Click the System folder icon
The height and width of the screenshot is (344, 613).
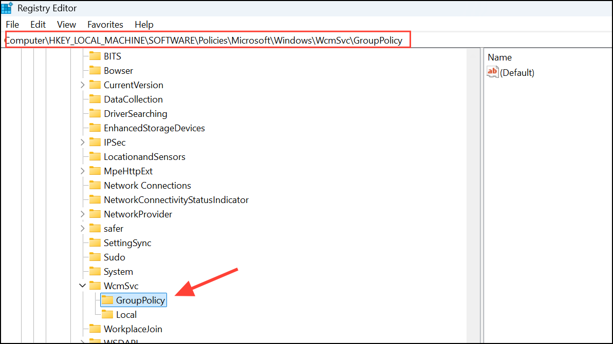coord(95,271)
